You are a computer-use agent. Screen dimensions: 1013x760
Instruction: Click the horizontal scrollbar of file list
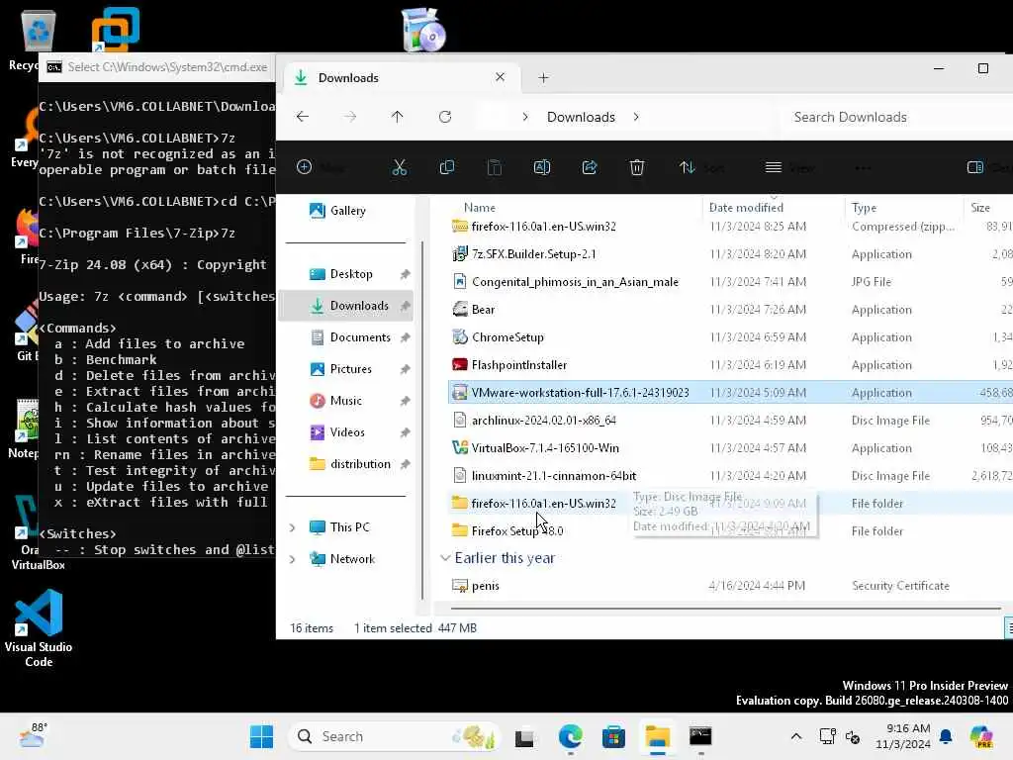coord(725,609)
